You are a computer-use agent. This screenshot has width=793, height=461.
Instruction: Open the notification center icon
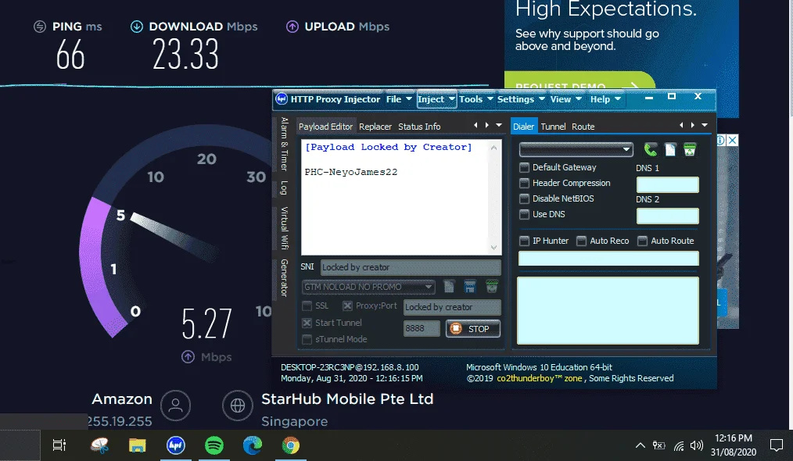click(776, 445)
